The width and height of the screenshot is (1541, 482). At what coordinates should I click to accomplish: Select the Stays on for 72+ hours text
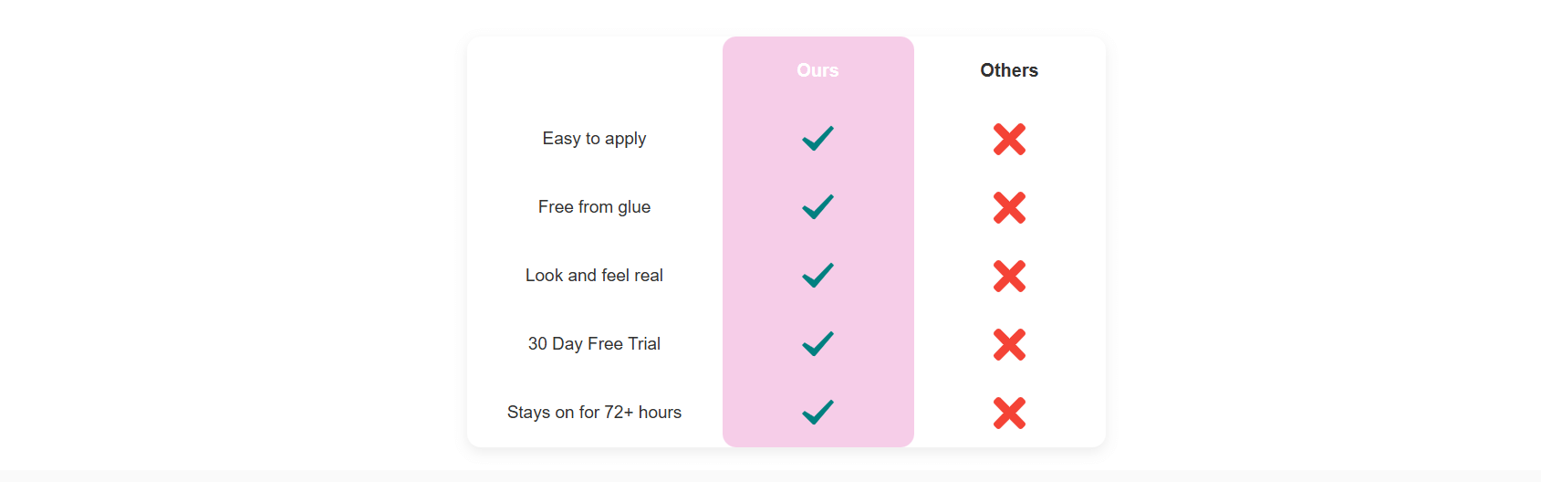point(594,413)
